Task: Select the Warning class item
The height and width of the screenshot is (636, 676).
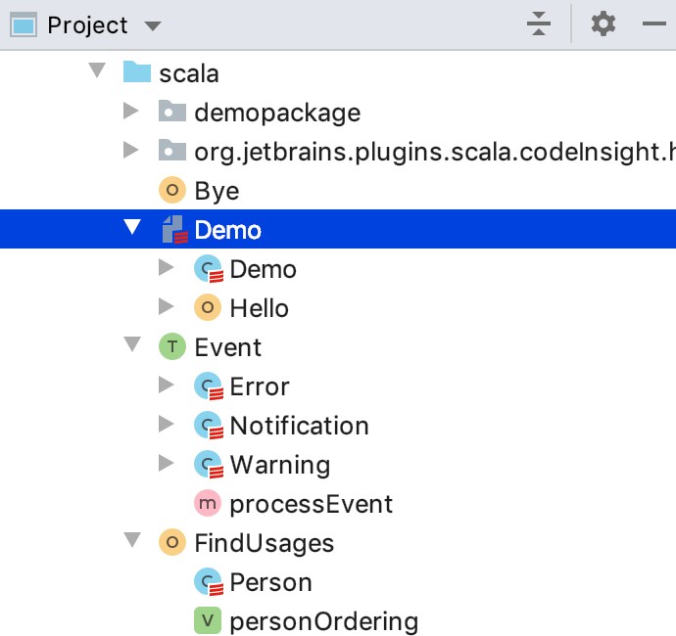Action: pos(279,465)
